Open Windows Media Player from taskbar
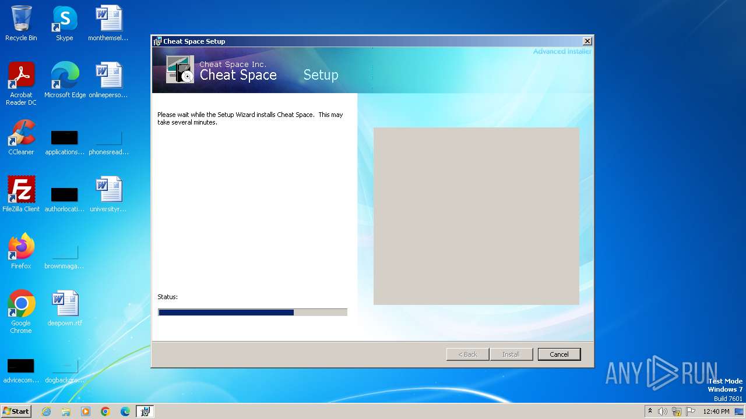The width and height of the screenshot is (746, 419). pyautogui.click(x=86, y=411)
